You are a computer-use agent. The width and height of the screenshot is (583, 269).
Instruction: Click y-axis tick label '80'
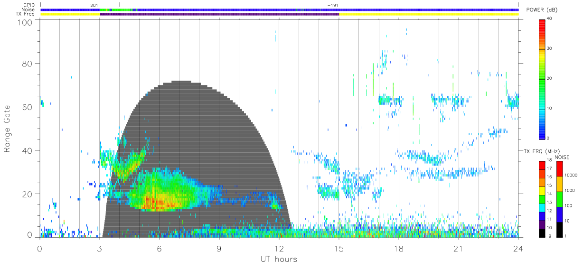click(x=27, y=64)
